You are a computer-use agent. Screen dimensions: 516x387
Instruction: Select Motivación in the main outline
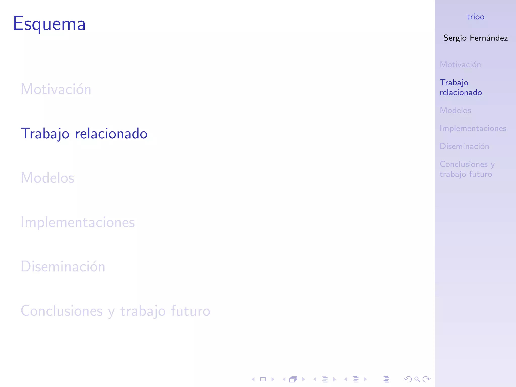[x=56, y=89]
